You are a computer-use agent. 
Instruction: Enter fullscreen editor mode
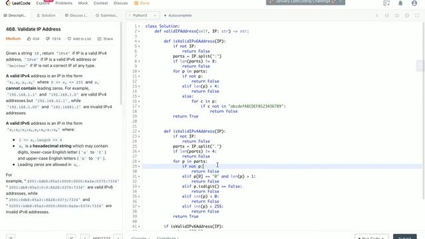(417, 15)
